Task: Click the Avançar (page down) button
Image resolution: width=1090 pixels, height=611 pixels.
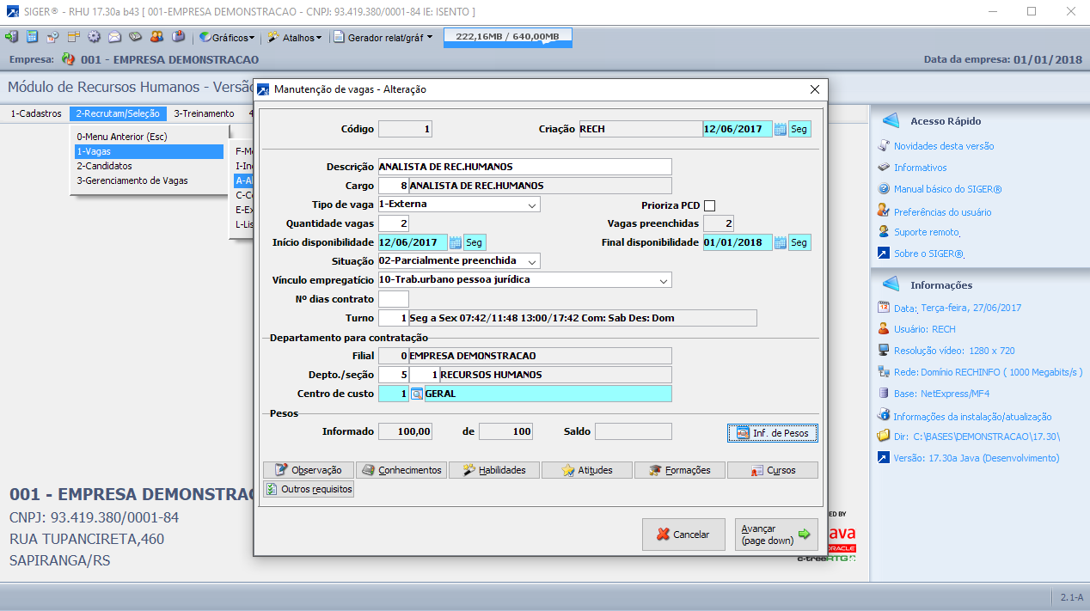Action: pyautogui.click(x=776, y=535)
